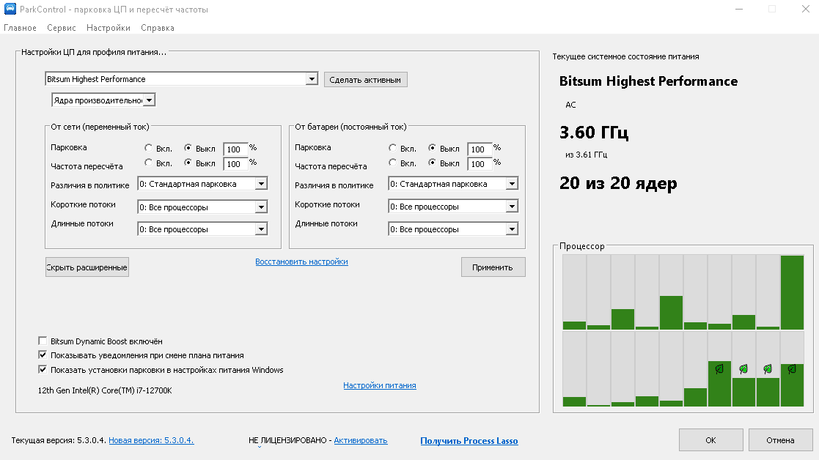The image size is (819, 460).
Task: Open AC Короткие потоки dropdown
Action: tap(202, 207)
